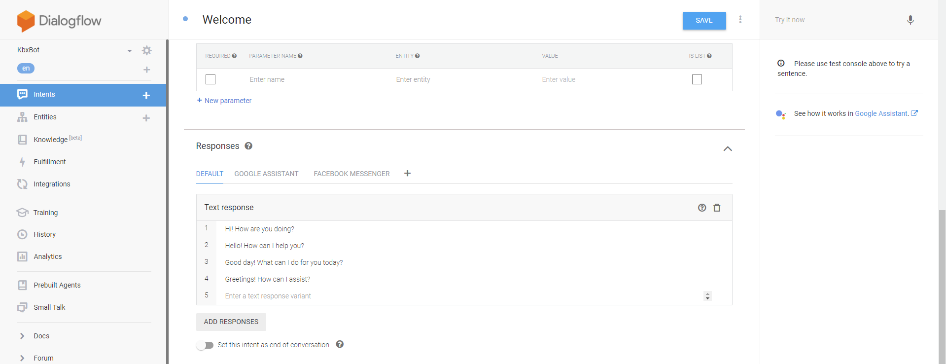This screenshot has height=364, width=946.
Task: Switch to the FACEBOOK MESSENGER tab
Action: point(351,174)
